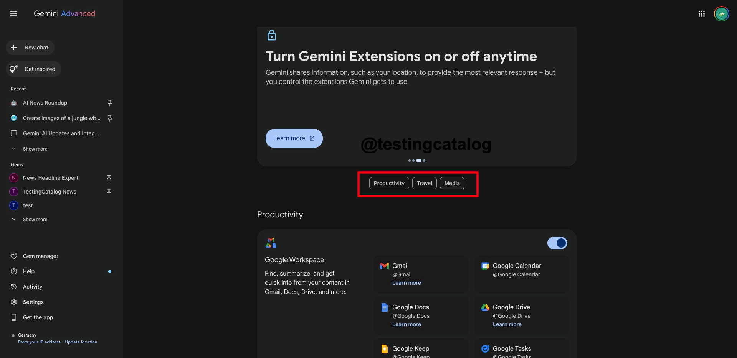This screenshot has height=358, width=737.
Task: Click the Gem manager heart icon
Action: click(14, 256)
